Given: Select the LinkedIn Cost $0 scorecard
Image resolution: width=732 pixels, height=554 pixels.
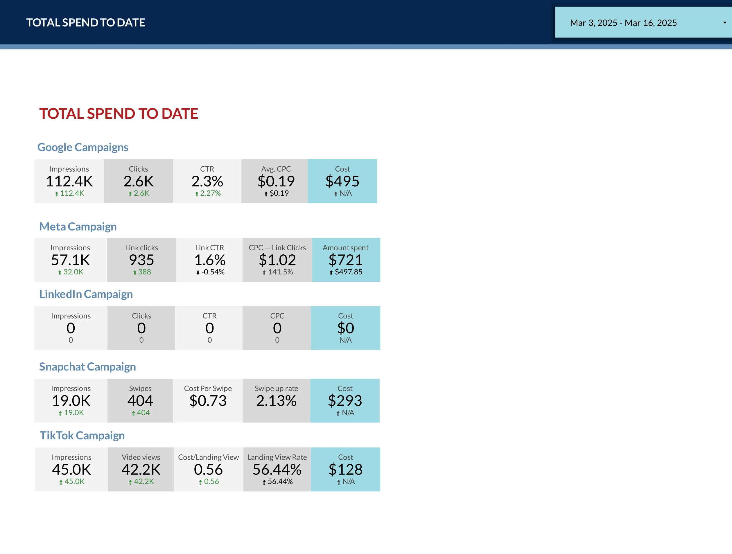Looking at the screenshot, I should 345,328.
